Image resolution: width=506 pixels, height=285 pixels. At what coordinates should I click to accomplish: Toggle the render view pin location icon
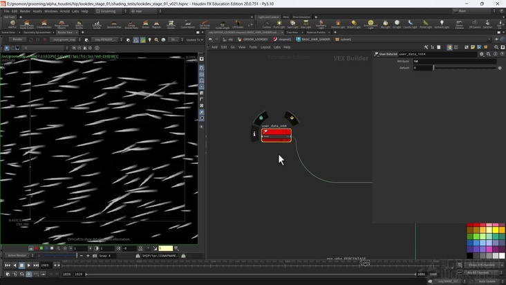coord(149,39)
